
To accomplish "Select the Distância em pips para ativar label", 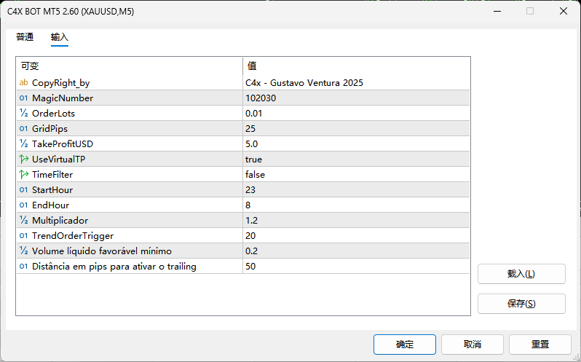I will (x=114, y=267).
